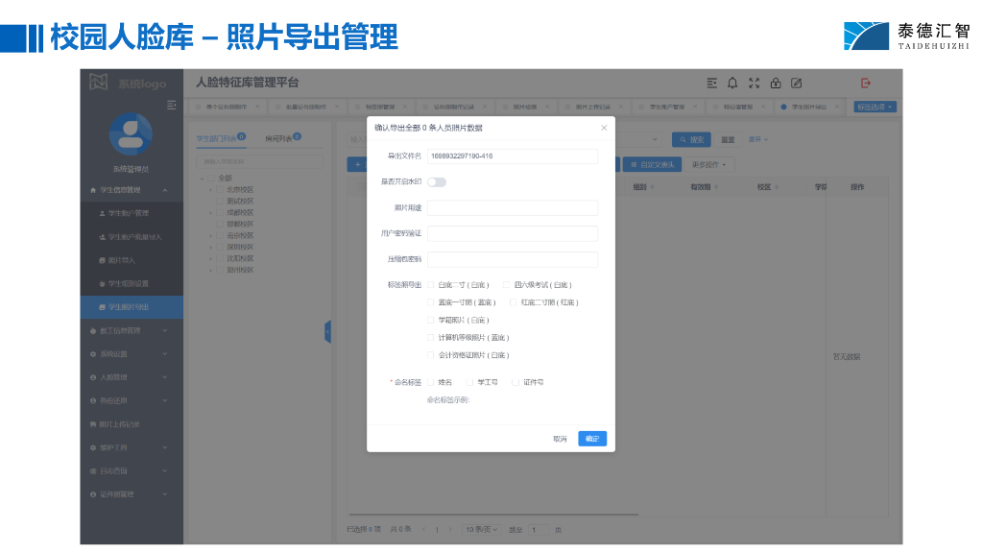Click the system logo icon
Viewport: 983px width, 553px height.
(99, 82)
